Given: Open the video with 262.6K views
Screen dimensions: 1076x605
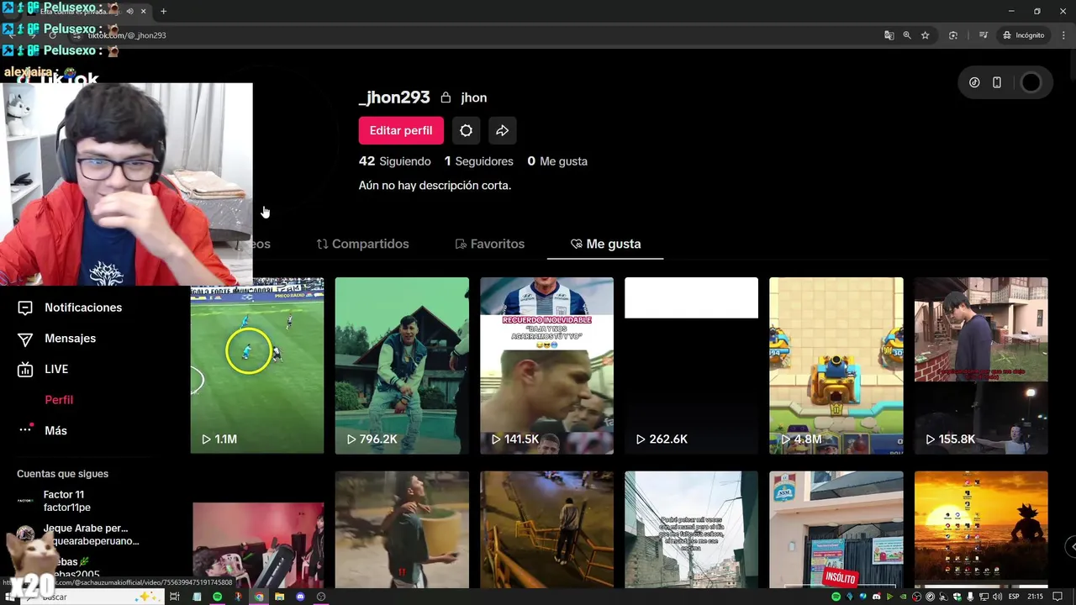Looking at the screenshot, I should (x=691, y=366).
